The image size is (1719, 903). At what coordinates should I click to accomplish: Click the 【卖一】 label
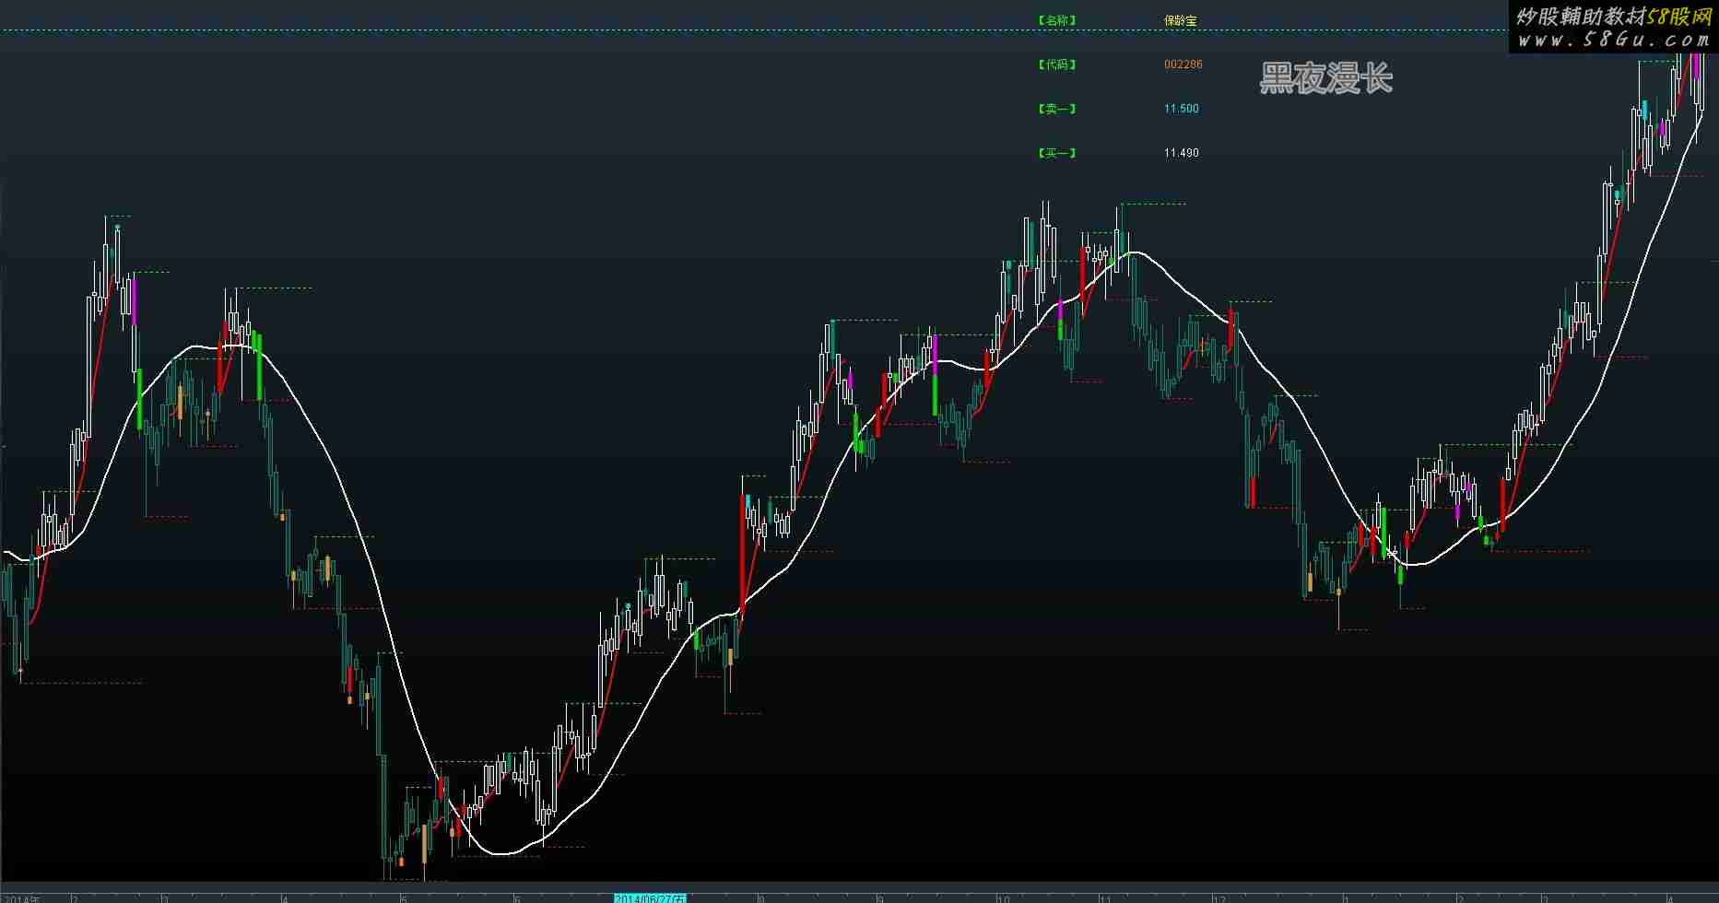[1056, 109]
